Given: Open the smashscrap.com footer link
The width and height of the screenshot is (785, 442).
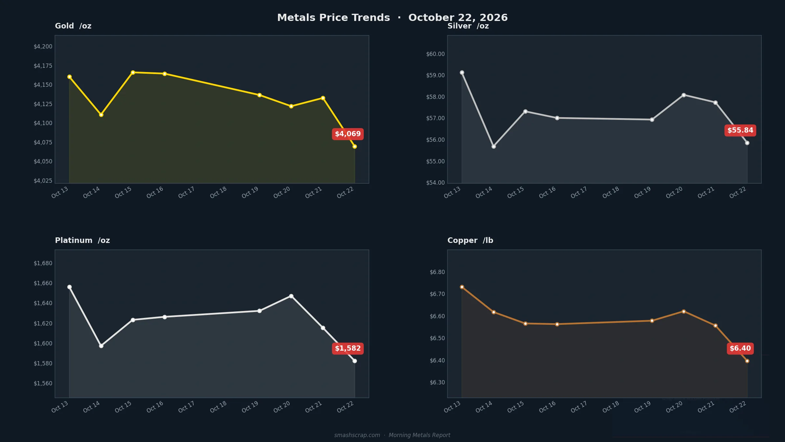Looking at the screenshot, I should pyautogui.click(x=357, y=435).
